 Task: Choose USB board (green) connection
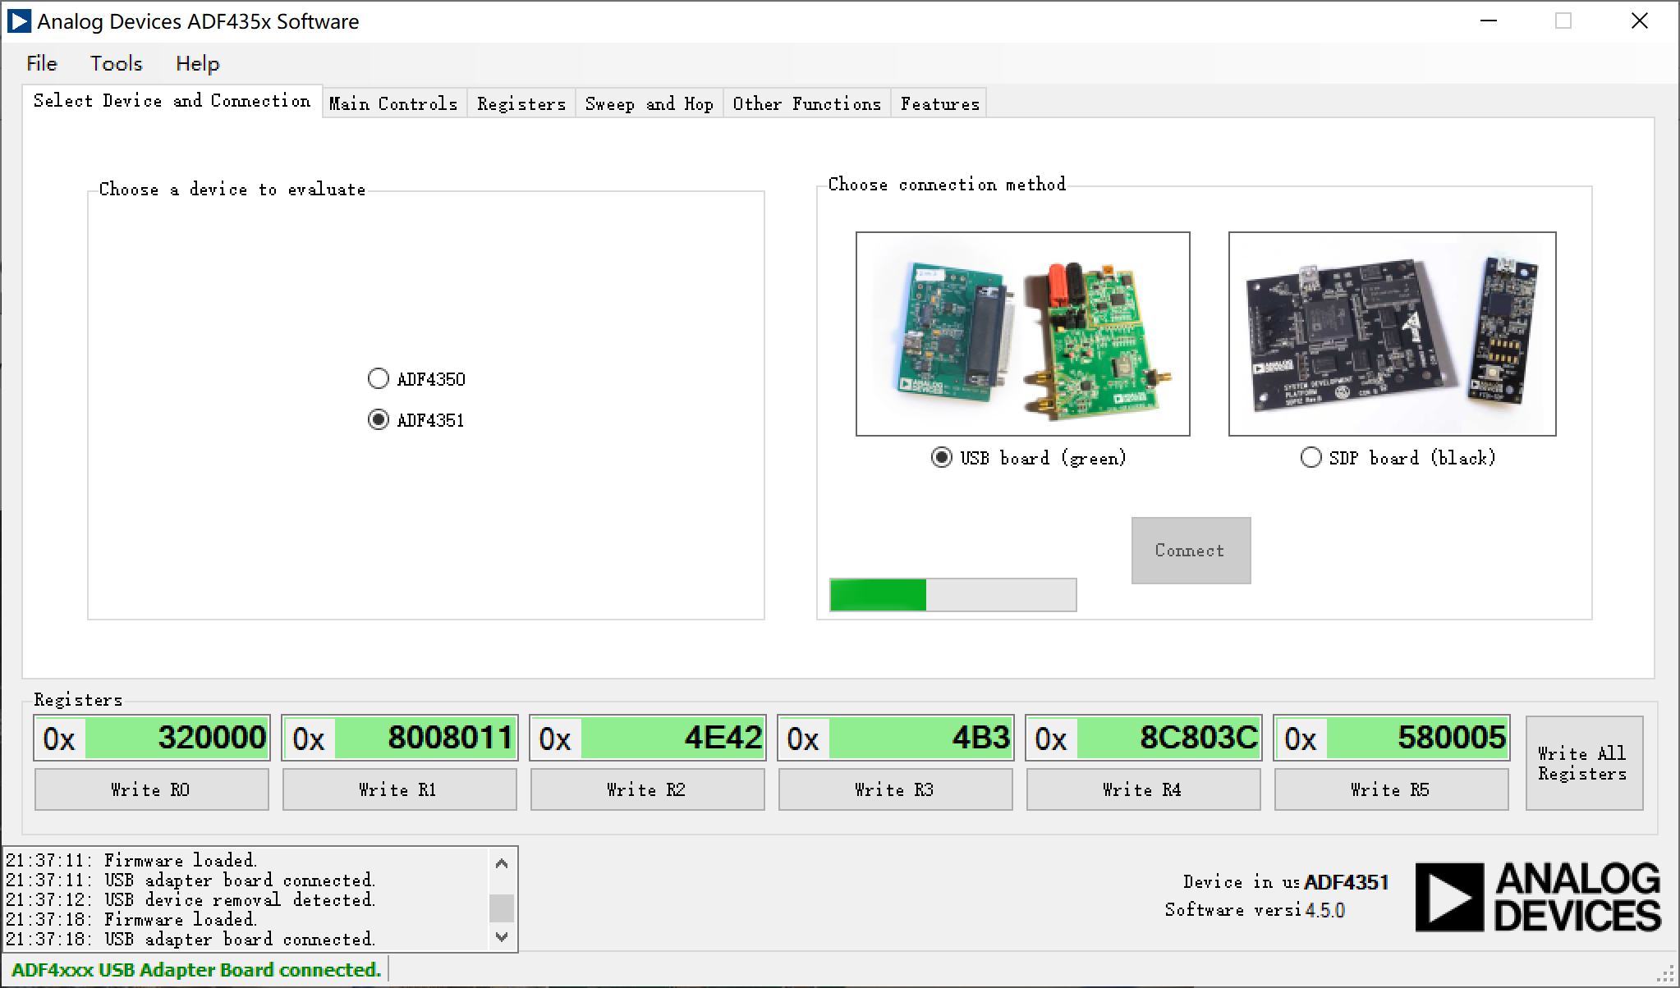[x=942, y=457]
